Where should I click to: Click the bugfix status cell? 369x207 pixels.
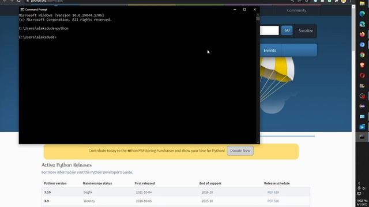(x=88, y=192)
